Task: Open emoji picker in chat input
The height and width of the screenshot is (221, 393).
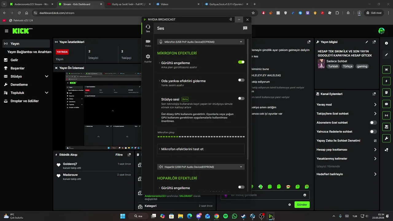Action: tap(305, 195)
